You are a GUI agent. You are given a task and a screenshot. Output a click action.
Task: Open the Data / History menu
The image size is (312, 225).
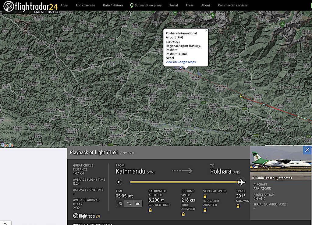coord(113,5)
